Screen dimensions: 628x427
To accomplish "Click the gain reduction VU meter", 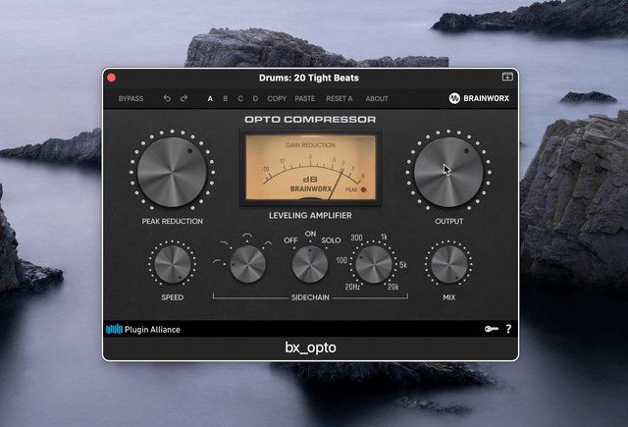I will (310, 168).
